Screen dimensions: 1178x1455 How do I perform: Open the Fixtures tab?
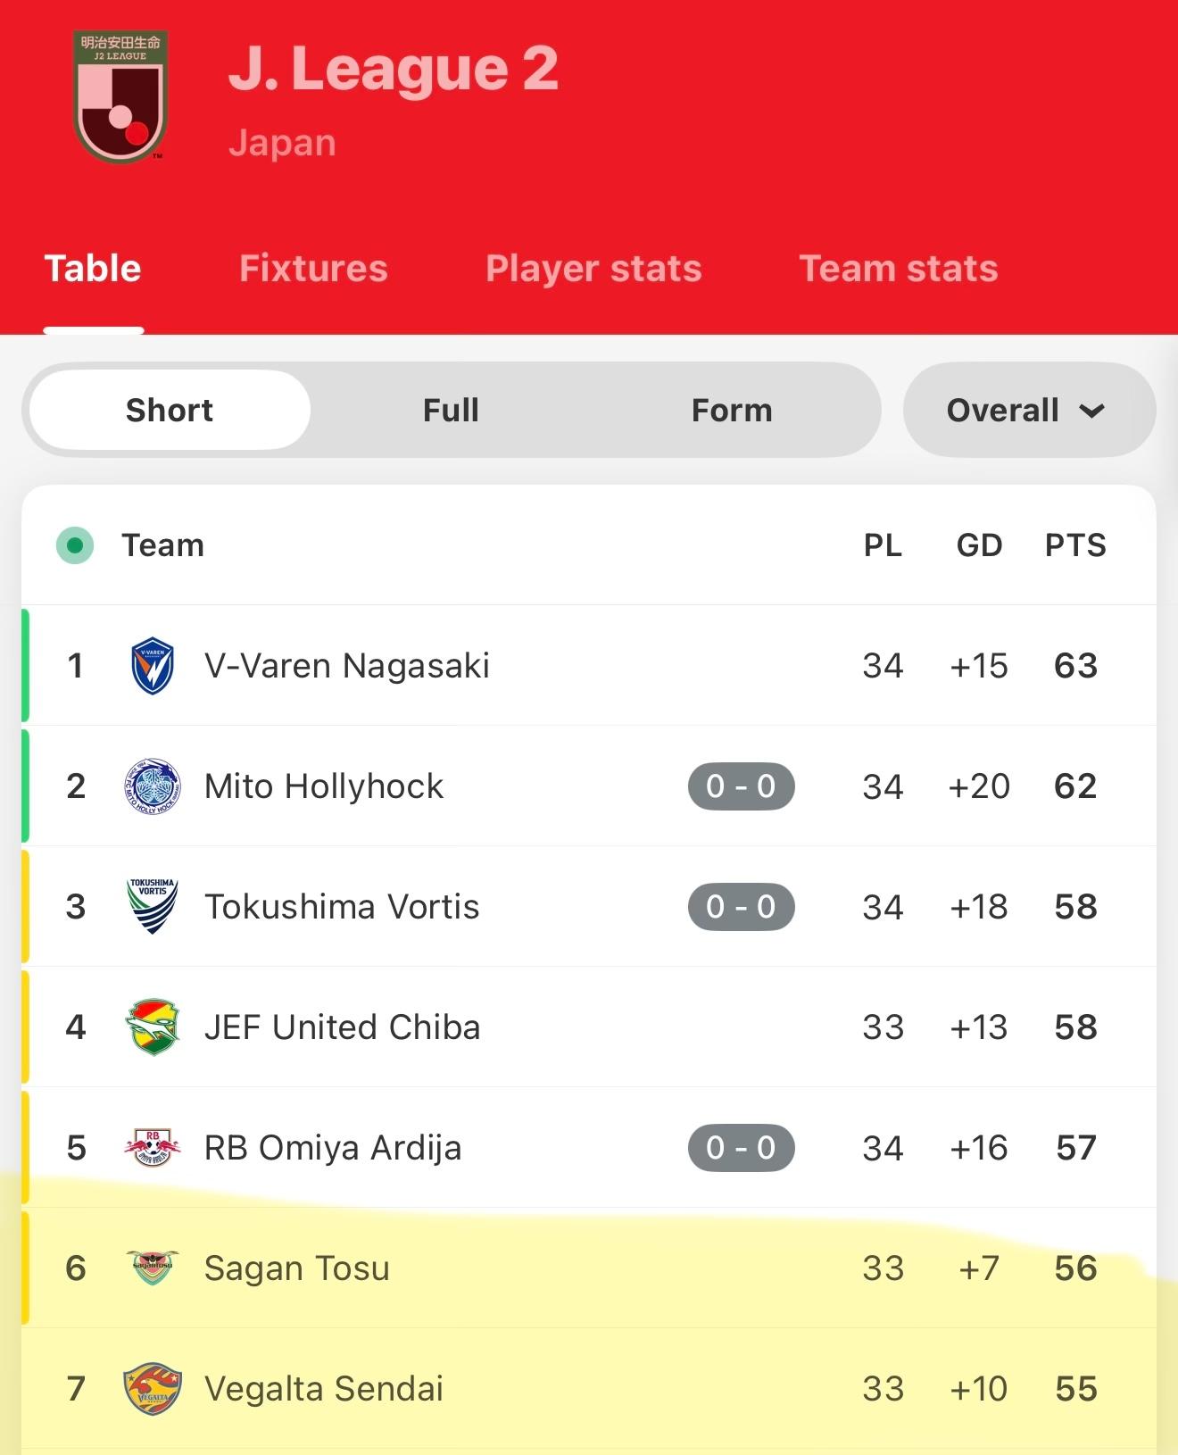(313, 269)
